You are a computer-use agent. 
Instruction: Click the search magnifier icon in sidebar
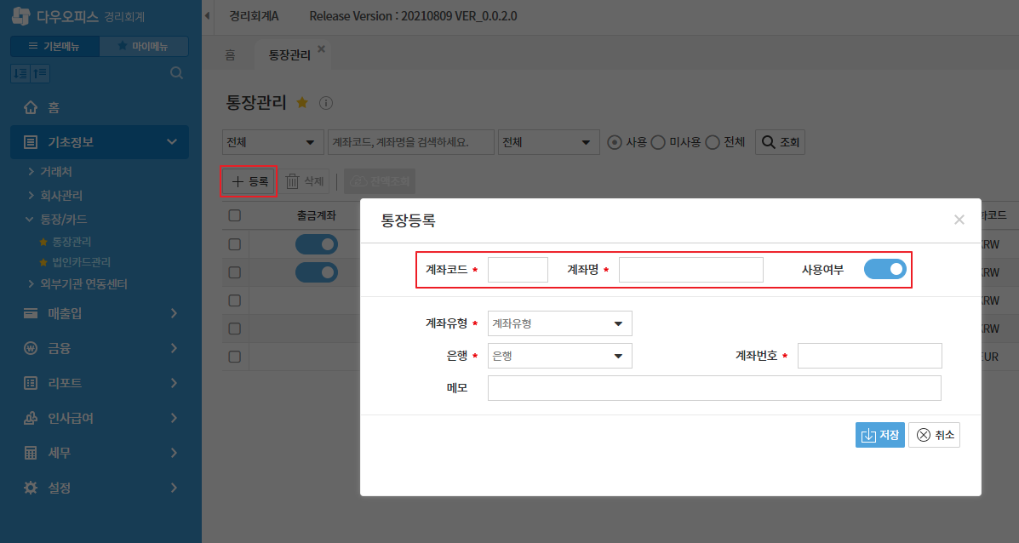177,73
